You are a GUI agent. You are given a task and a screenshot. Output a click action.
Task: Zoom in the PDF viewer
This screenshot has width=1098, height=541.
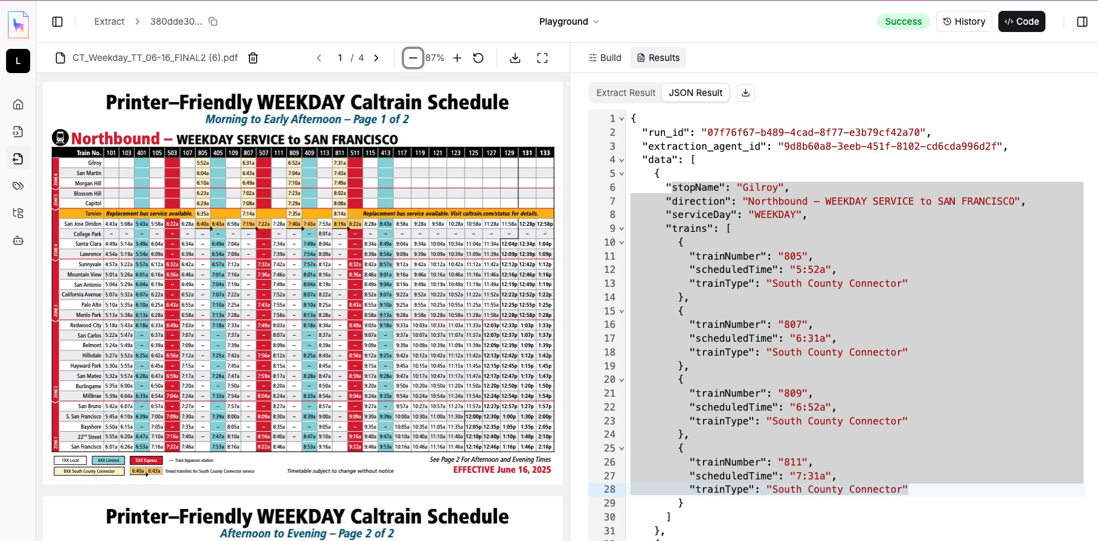pos(457,58)
